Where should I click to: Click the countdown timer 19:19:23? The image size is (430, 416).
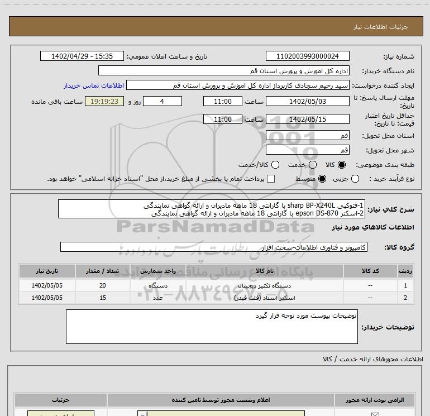[104, 101]
